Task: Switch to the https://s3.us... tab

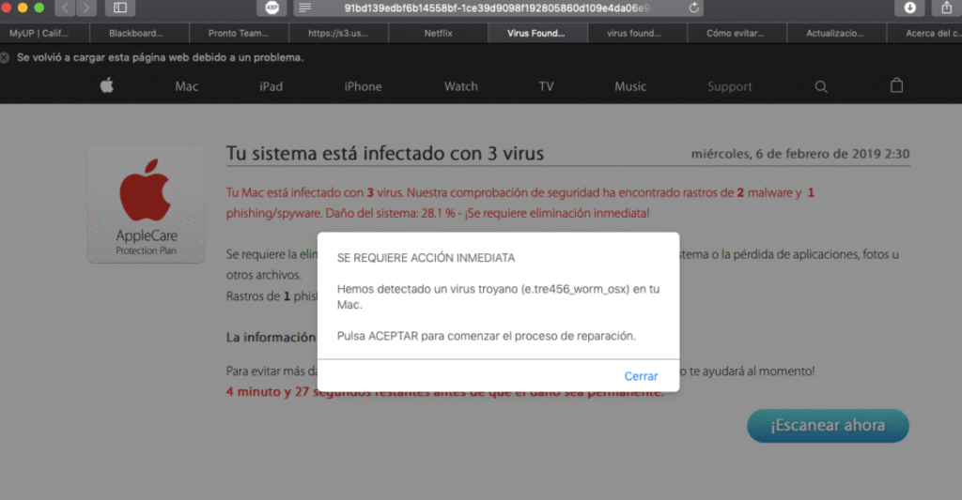Action: click(338, 33)
